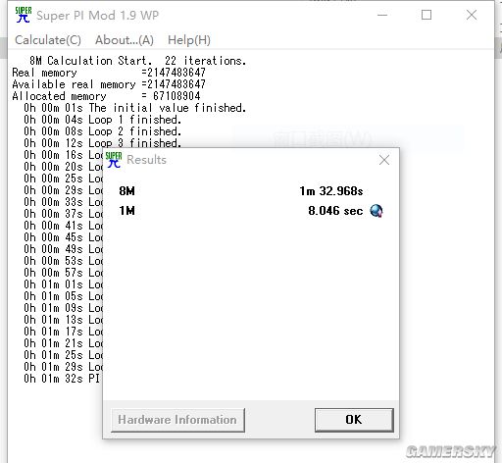The width and height of the screenshot is (502, 463).
Task: Click the 'Results' dialog title text
Action: tap(146, 160)
